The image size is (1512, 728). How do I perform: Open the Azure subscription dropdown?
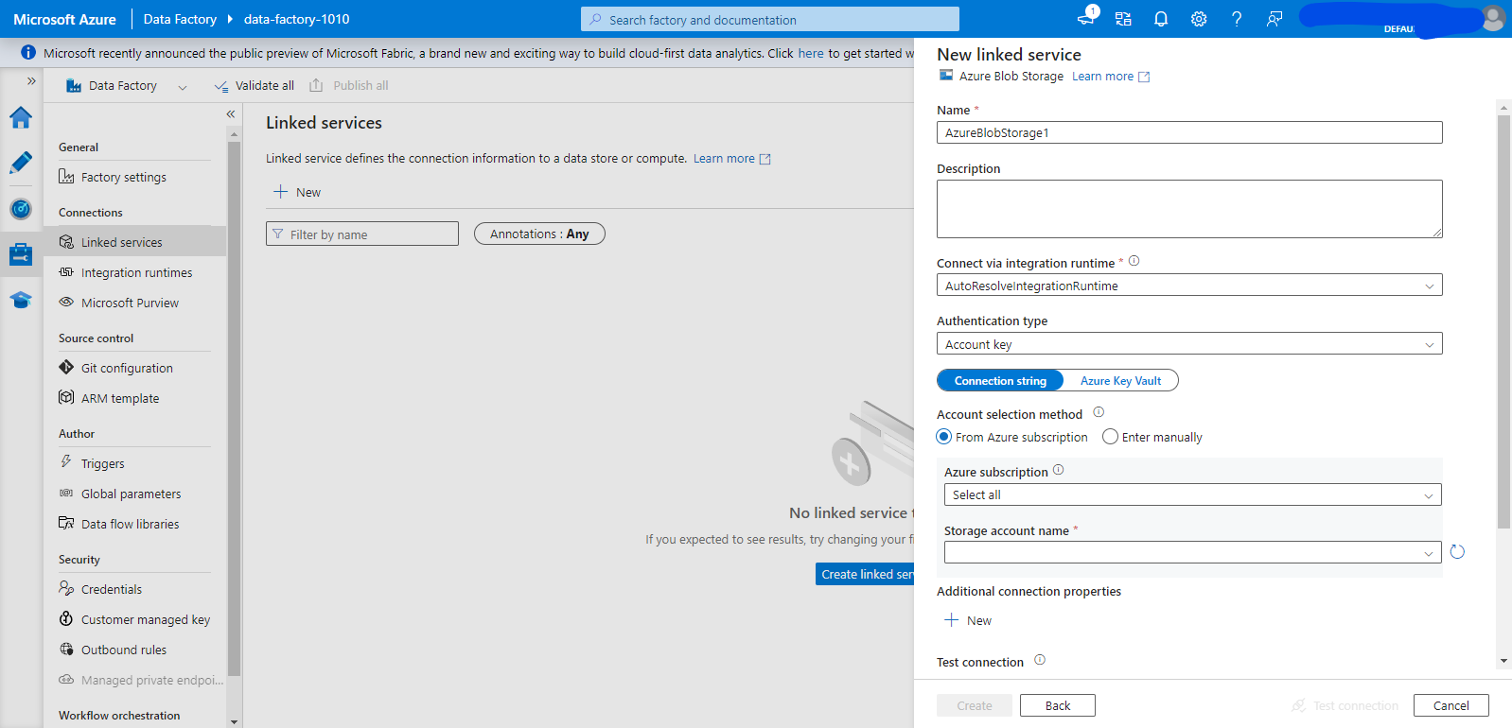(1192, 494)
